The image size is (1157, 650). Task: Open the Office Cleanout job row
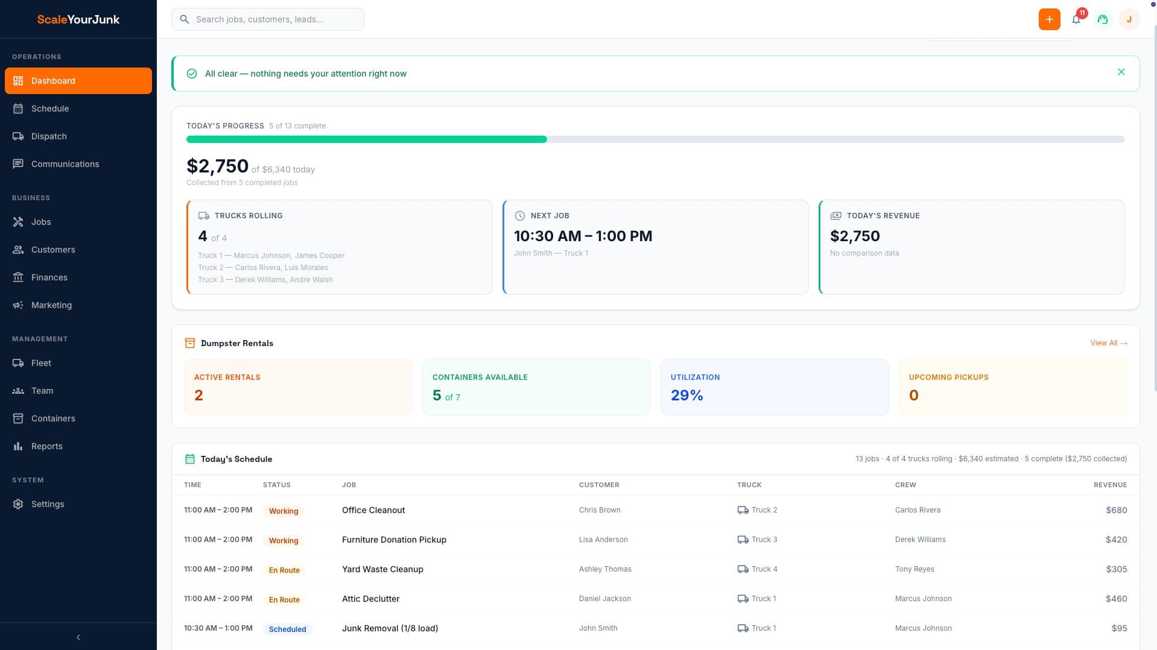656,510
